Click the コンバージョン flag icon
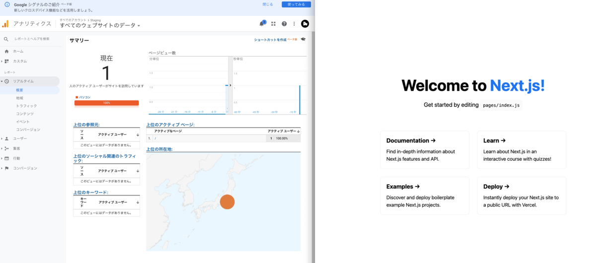Image resolution: width=596 pixels, height=263 pixels. 6,168
